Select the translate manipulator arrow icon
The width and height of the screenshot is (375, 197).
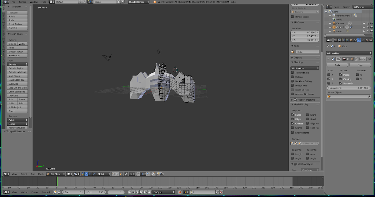point(87,174)
